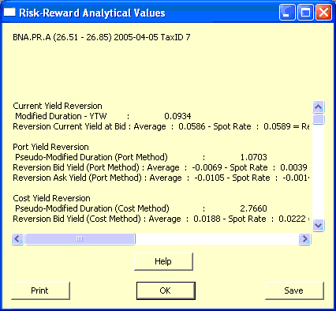This screenshot has width=336, height=311.
Task: Click the horizontal scrollbar right arrow
Action: tap(305, 239)
